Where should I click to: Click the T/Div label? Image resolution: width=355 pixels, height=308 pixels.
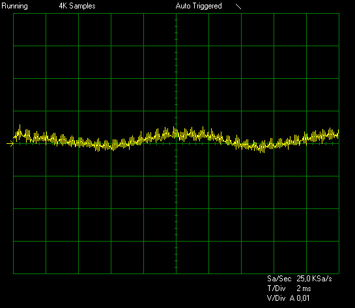pos(276,288)
